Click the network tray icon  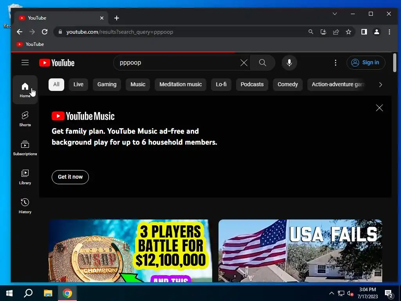[341, 293]
